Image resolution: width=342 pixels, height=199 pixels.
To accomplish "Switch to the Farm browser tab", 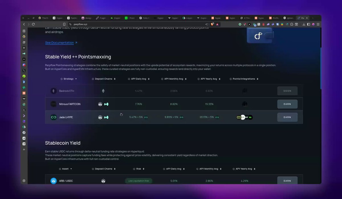I will click(x=72, y=18).
